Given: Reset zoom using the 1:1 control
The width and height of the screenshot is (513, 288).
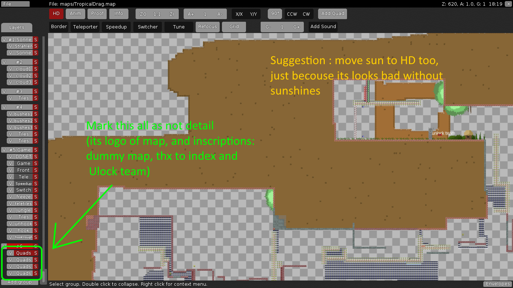Looking at the screenshot, I should coord(157,13).
